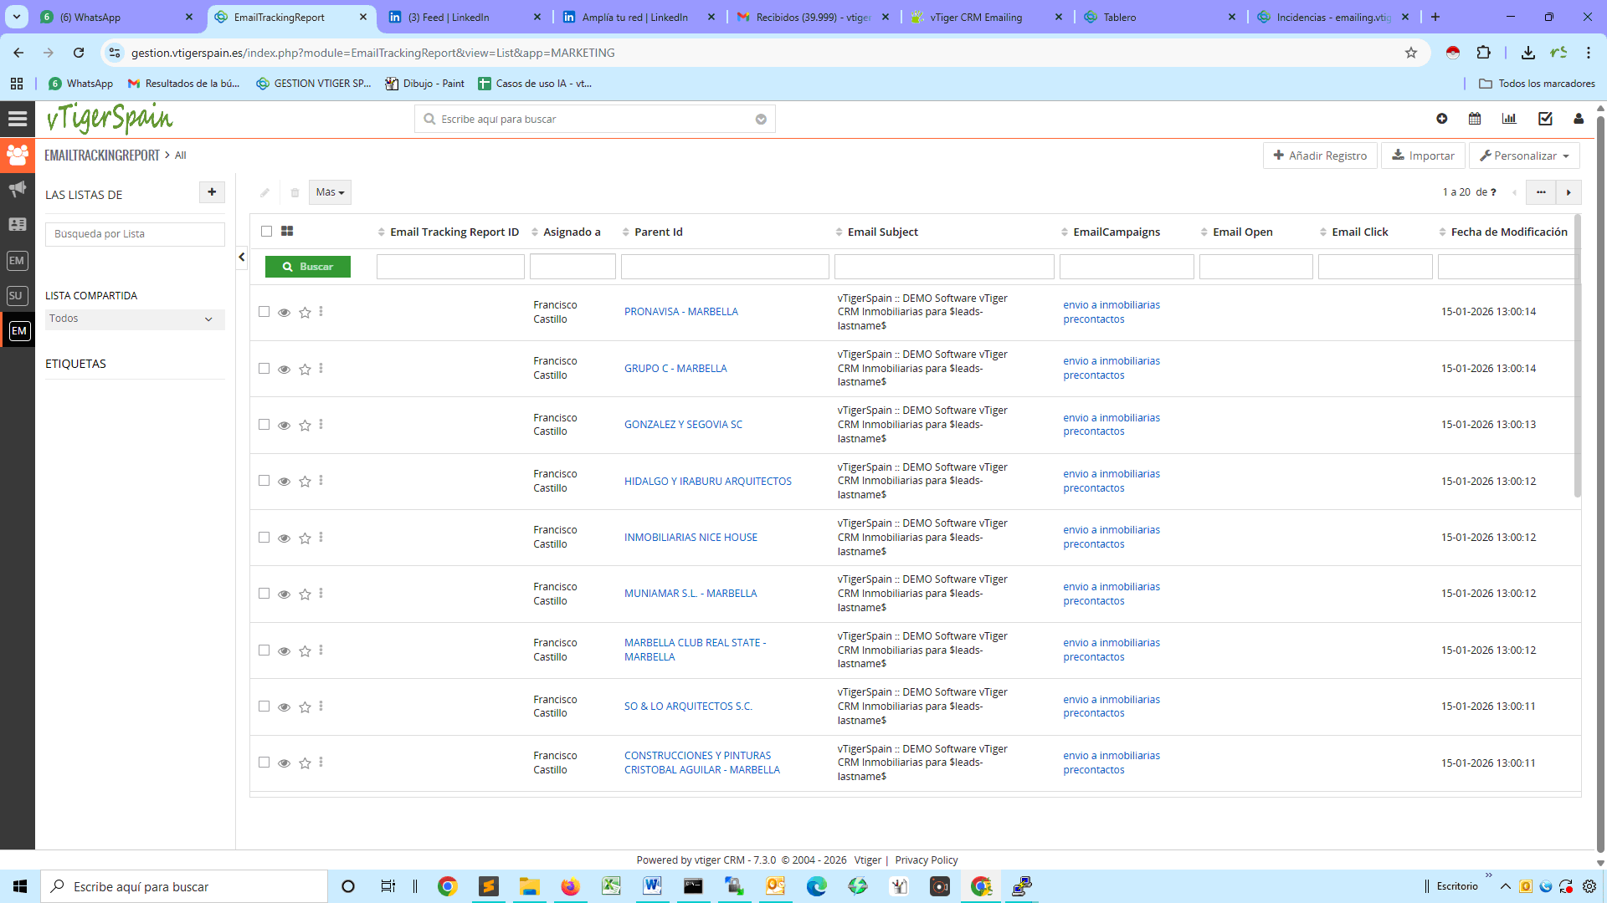Open the hamburger menu in the sidebar
1607x903 pixels.
pyautogui.click(x=17, y=118)
